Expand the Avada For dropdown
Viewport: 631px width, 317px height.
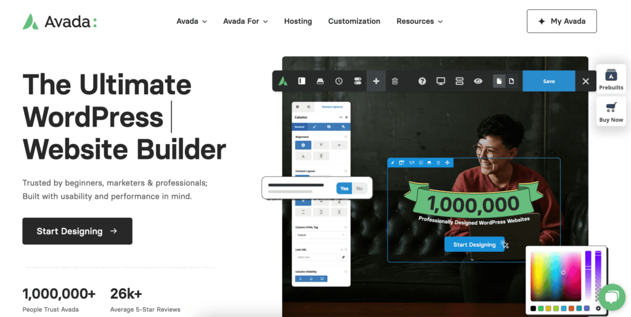point(245,22)
